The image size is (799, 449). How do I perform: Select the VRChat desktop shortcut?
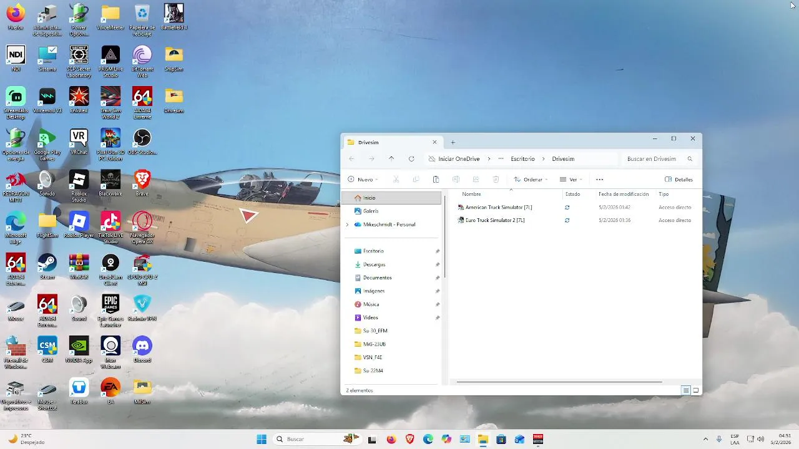point(79,142)
